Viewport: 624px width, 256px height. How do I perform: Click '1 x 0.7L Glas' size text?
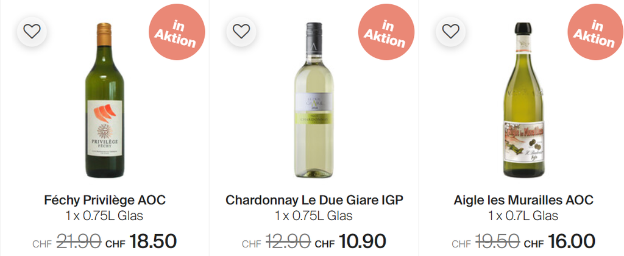coord(523,216)
